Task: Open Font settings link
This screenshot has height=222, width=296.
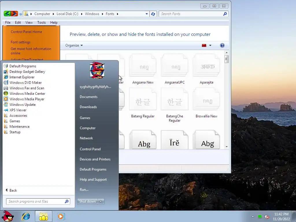Action: pyautogui.click(x=21, y=42)
